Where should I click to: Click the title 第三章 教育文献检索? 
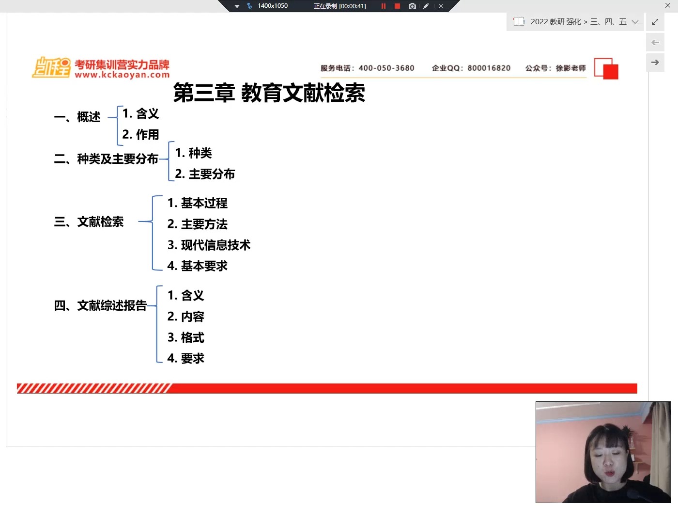[x=269, y=93]
